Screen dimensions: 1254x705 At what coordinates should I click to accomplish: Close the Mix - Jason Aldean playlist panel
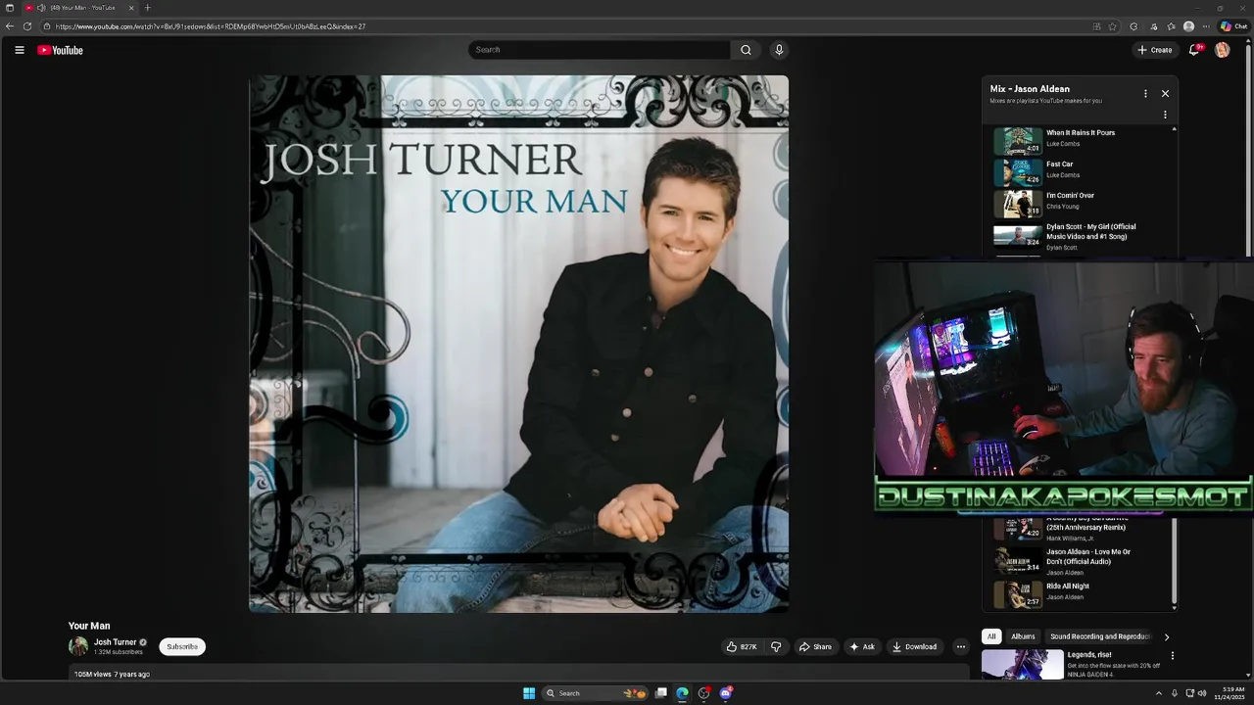coord(1165,94)
